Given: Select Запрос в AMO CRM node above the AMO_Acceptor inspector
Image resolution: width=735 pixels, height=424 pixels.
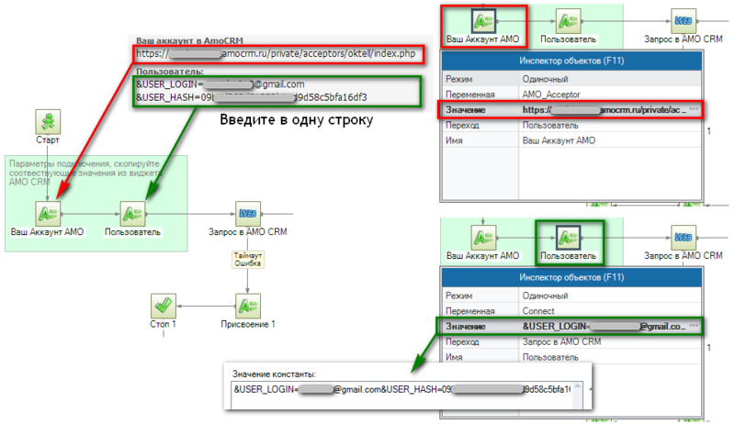Looking at the screenshot, I should click(683, 21).
